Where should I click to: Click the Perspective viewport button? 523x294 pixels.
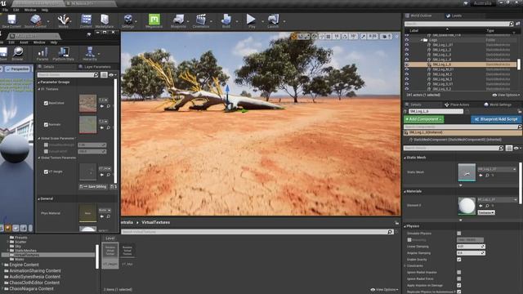(x=17, y=69)
